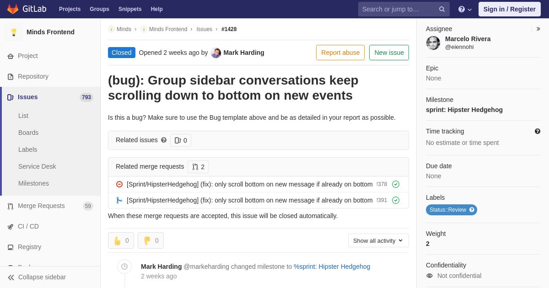Click the Related issues help icon
This screenshot has height=288, width=549.
point(164,140)
